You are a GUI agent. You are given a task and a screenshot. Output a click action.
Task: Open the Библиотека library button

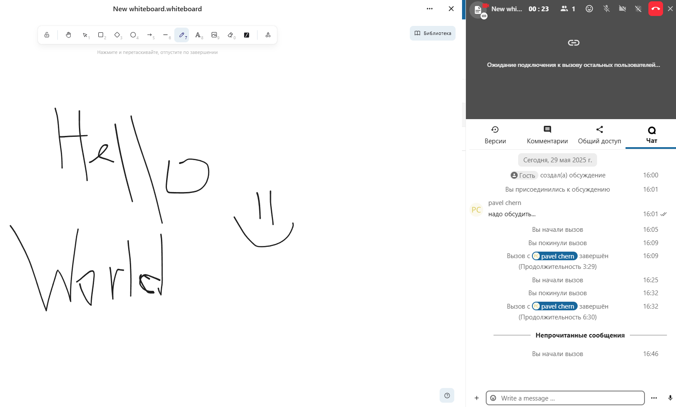point(433,33)
